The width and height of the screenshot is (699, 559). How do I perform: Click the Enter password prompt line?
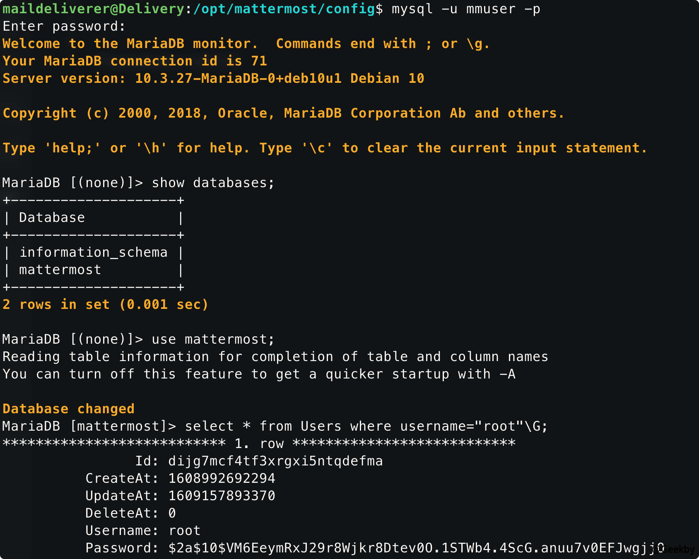(62, 26)
